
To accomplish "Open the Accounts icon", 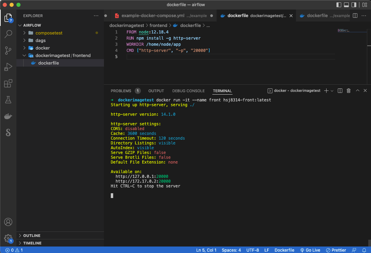I will [8, 222].
